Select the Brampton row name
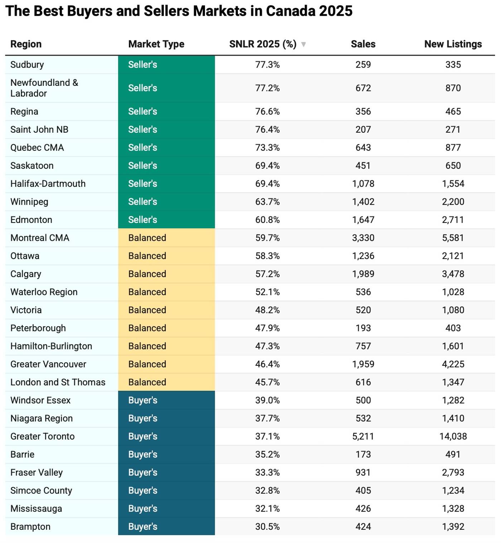The width and height of the screenshot is (501, 543). point(30,527)
